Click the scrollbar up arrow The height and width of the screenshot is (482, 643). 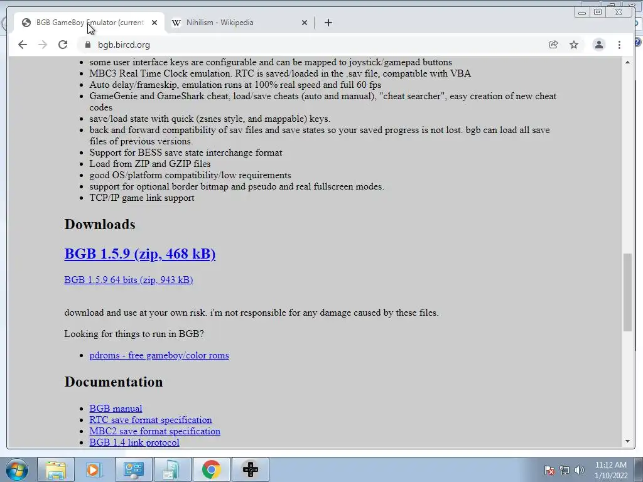pyautogui.click(x=627, y=62)
